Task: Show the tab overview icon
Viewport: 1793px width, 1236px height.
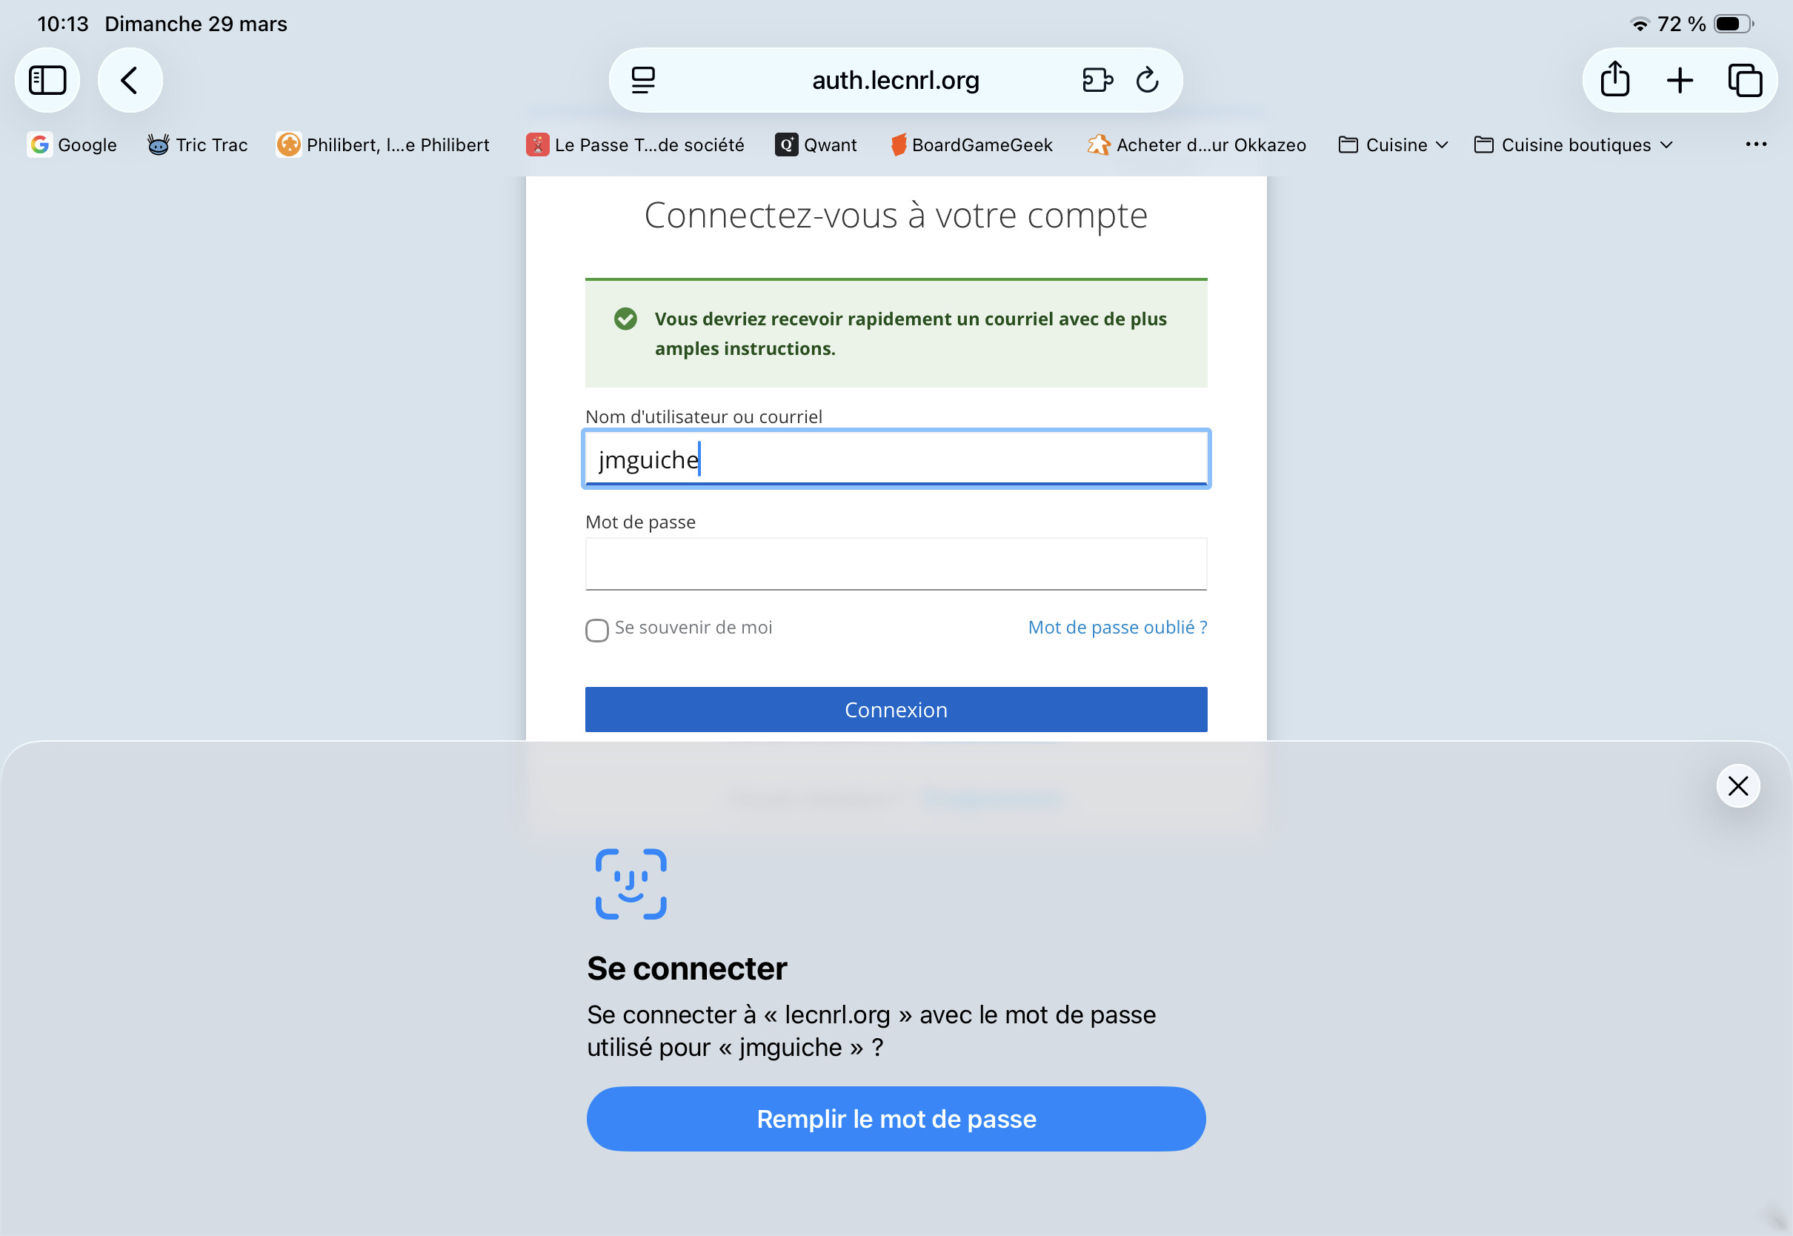Action: point(1745,80)
